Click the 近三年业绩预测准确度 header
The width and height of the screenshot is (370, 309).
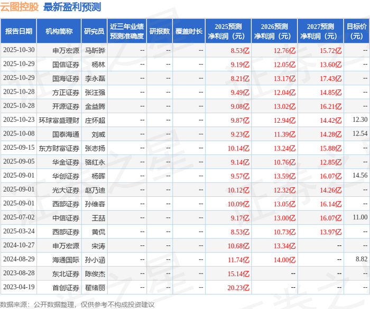click(x=127, y=31)
